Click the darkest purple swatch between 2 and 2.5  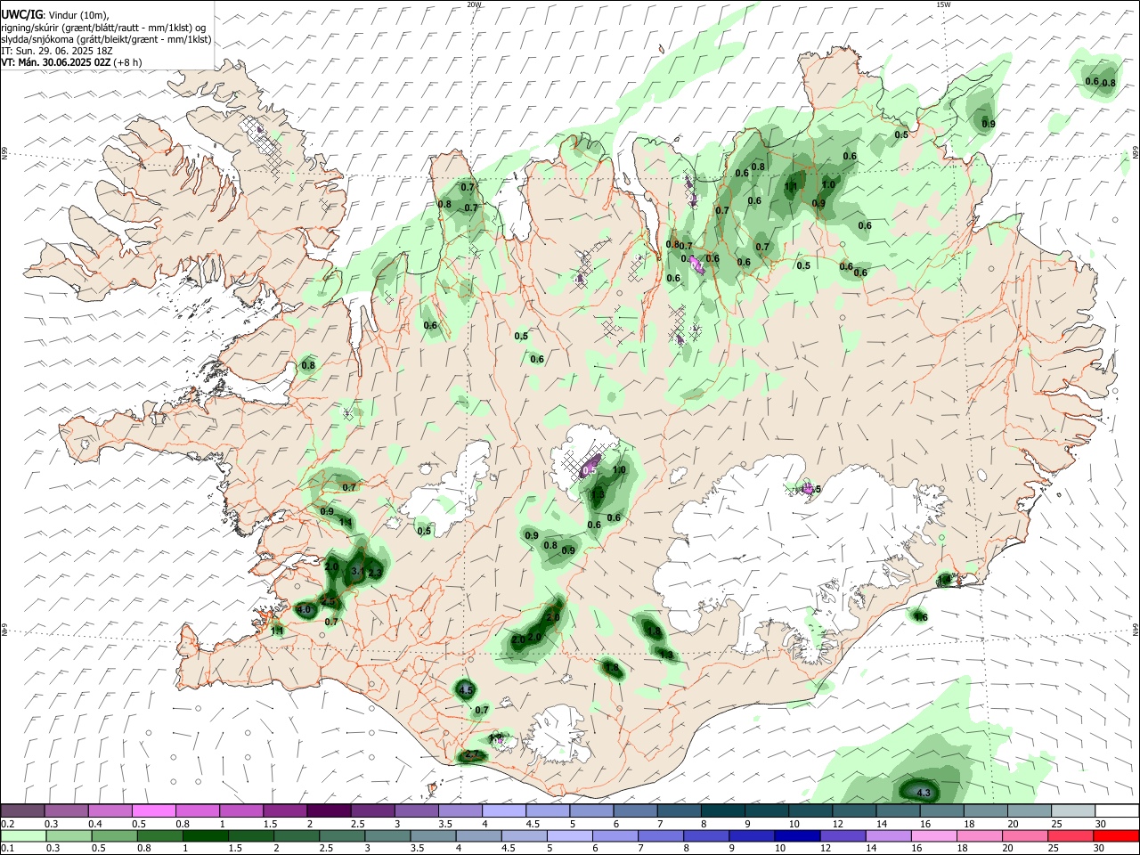coord(328,810)
